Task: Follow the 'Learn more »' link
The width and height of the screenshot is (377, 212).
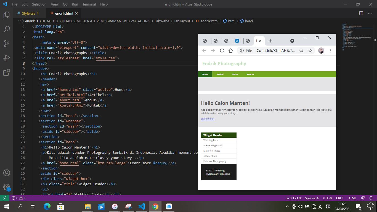Action: [x=208, y=119]
